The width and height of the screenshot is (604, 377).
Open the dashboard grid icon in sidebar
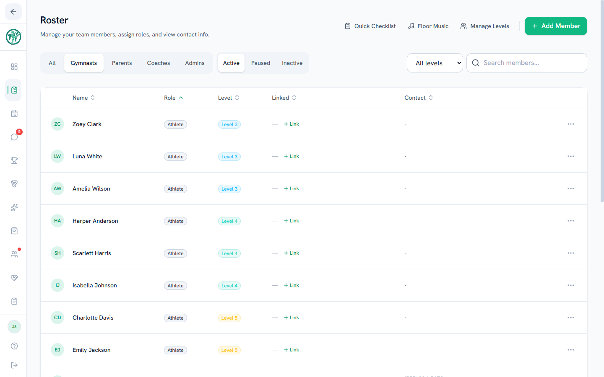[x=14, y=67]
